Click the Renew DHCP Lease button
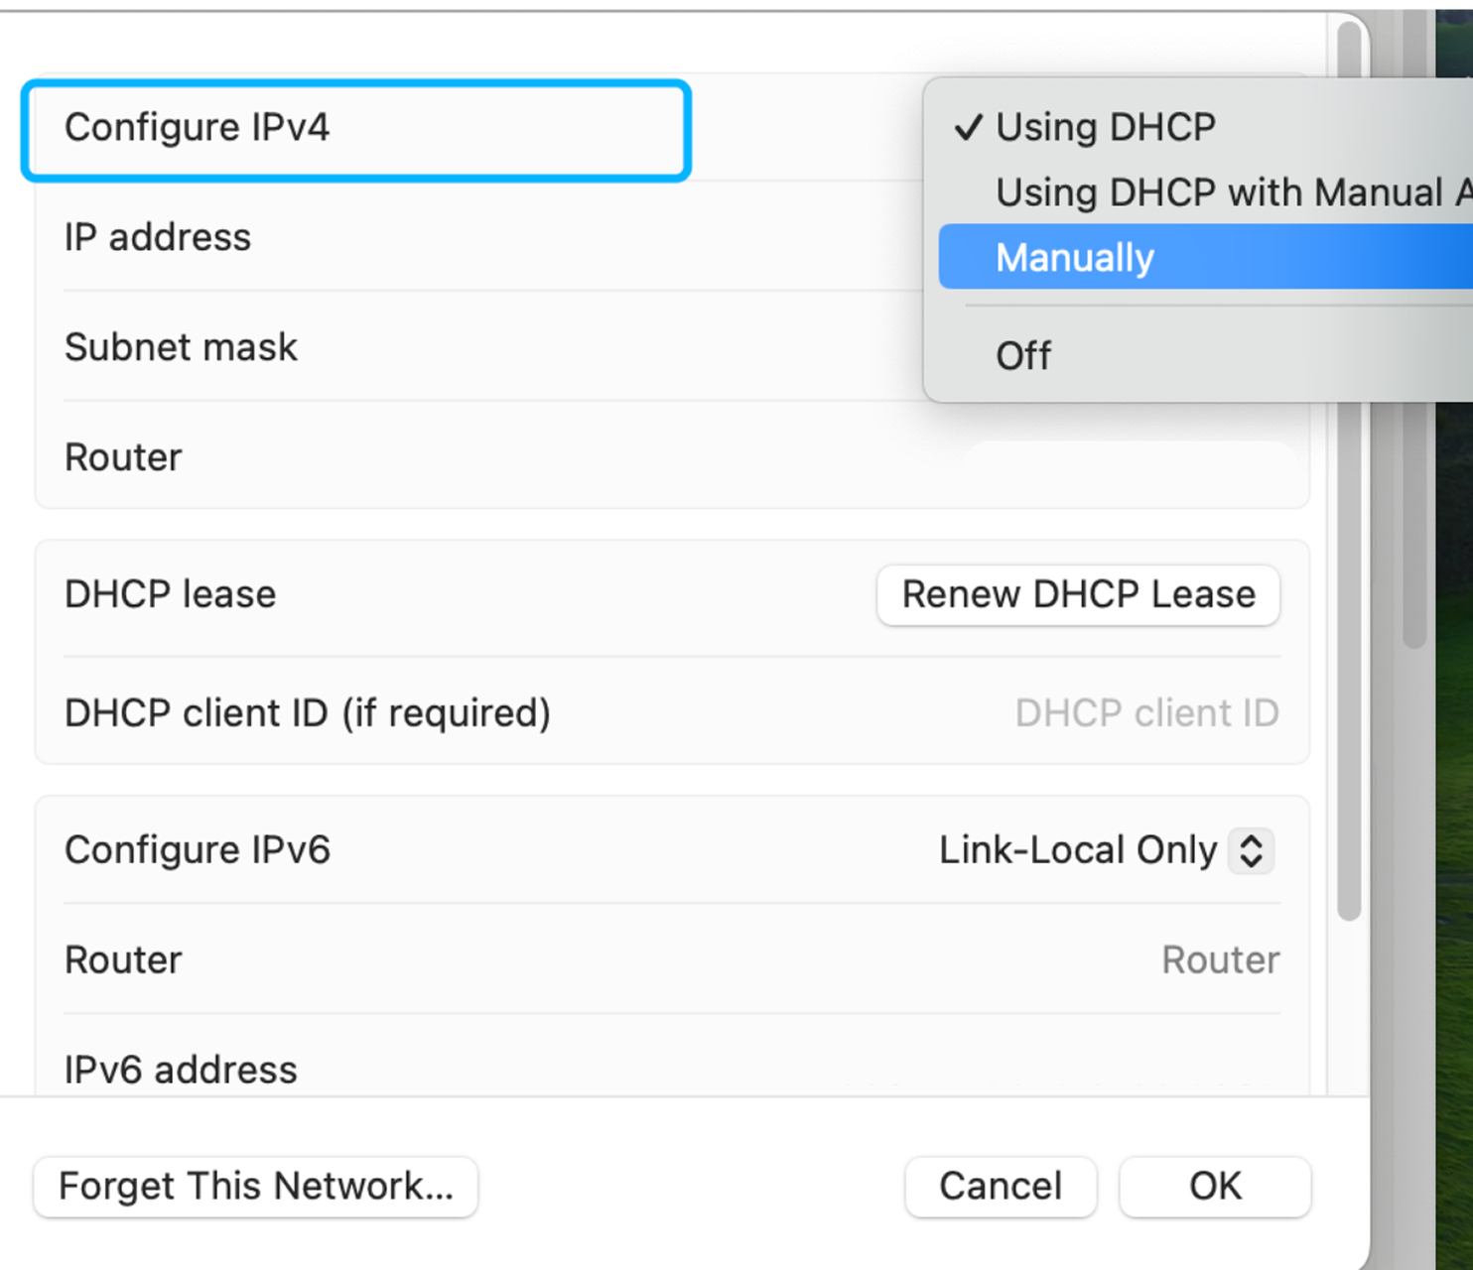Image resolution: width=1473 pixels, height=1270 pixels. pos(1078,594)
